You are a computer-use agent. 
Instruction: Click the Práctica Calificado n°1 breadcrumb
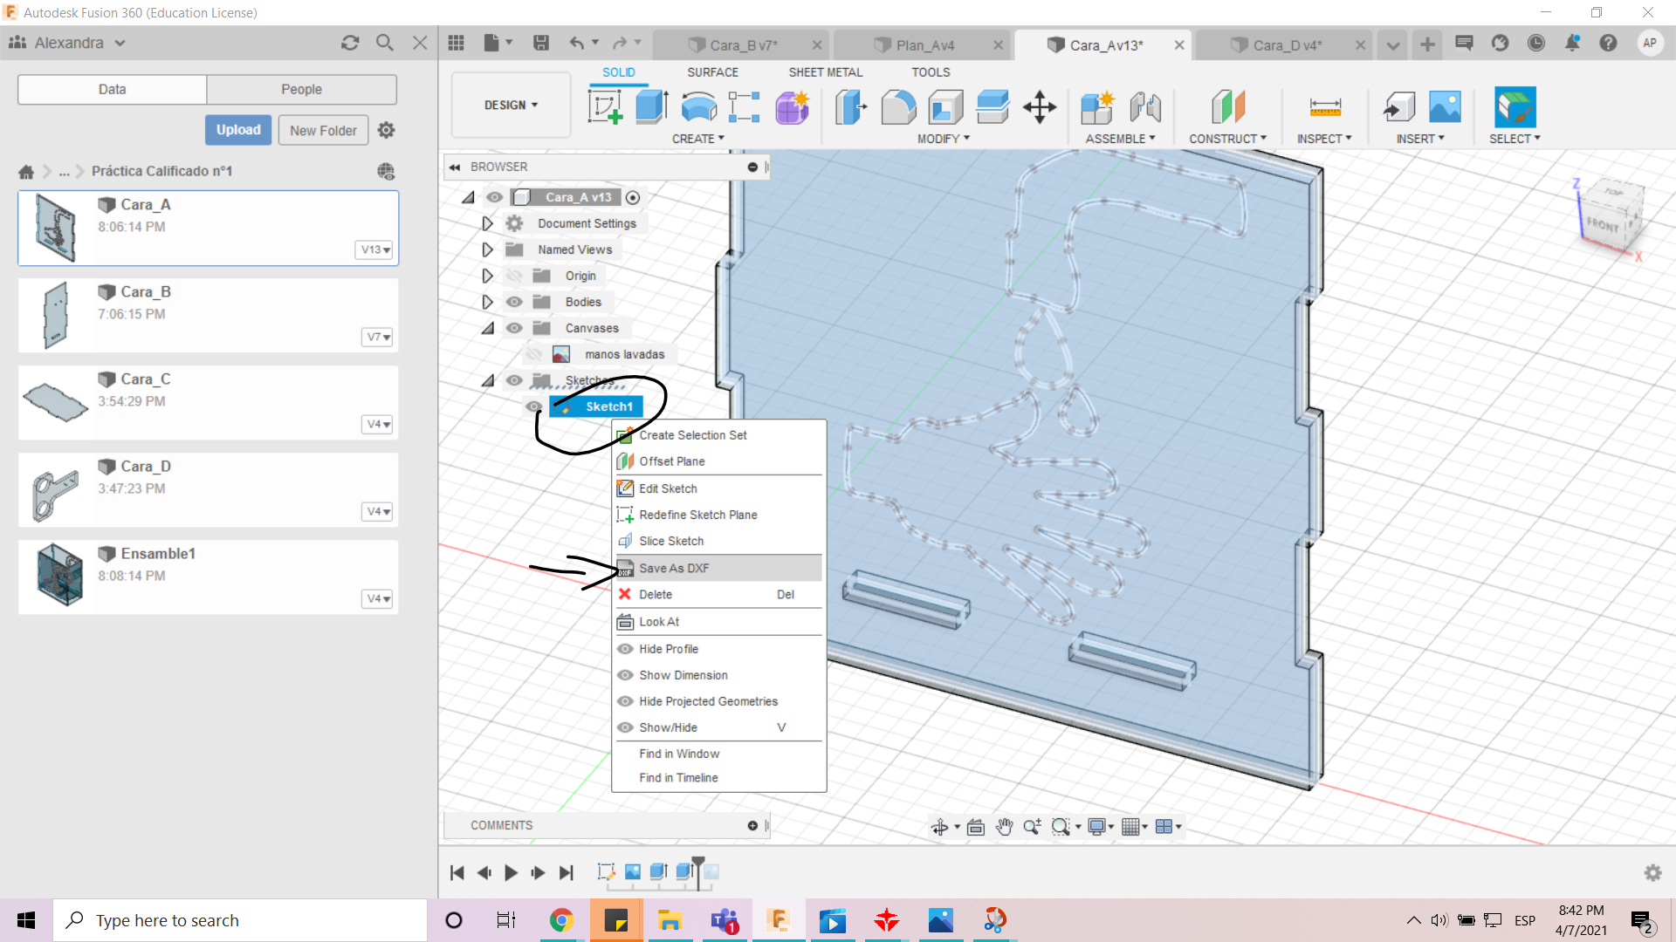point(161,171)
